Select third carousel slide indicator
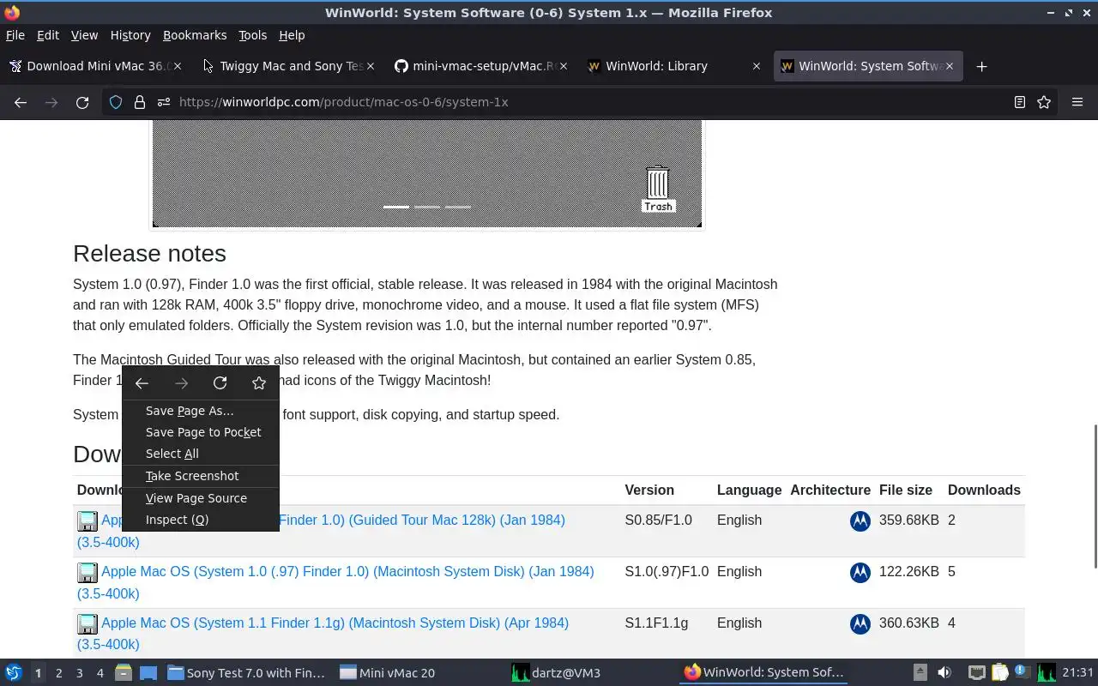The width and height of the screenshot is (1098, 686). pos(458,207)
